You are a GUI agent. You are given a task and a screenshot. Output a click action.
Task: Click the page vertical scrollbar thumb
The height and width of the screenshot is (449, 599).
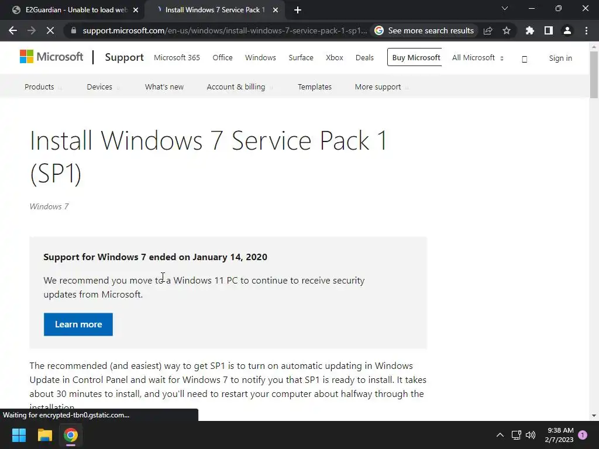(594, 74)
